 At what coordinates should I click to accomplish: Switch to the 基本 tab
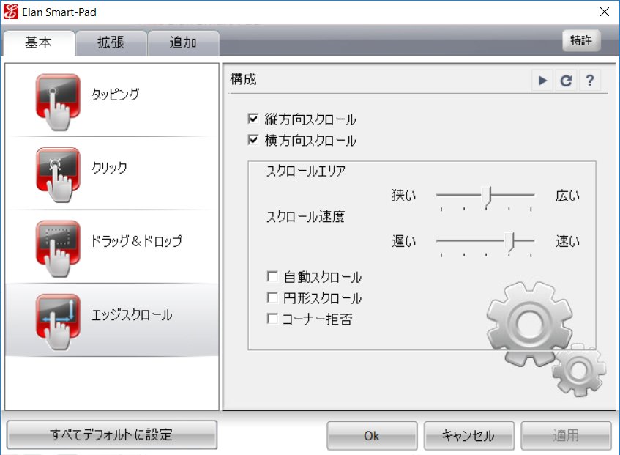pyautogui.click(x=39, y=42)
